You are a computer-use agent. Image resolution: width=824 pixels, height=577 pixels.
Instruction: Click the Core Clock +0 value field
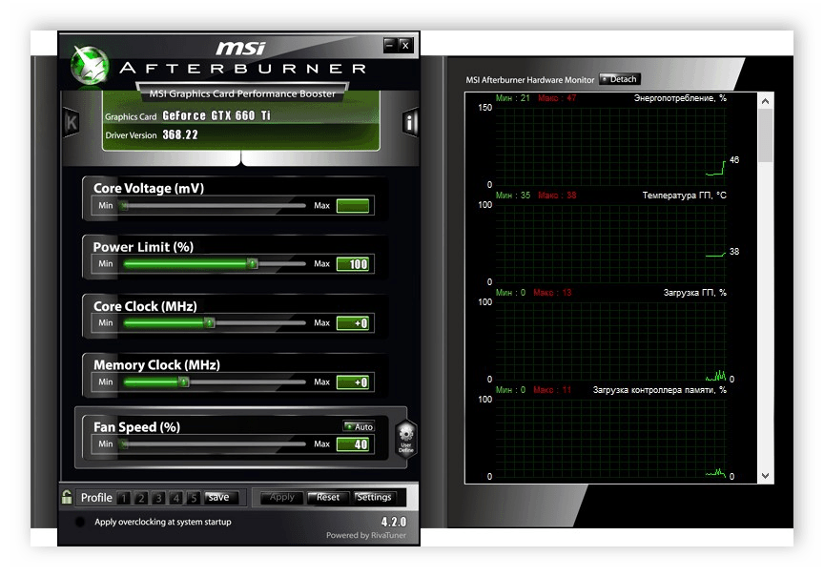pyautogui.click(x=353, y=323)
